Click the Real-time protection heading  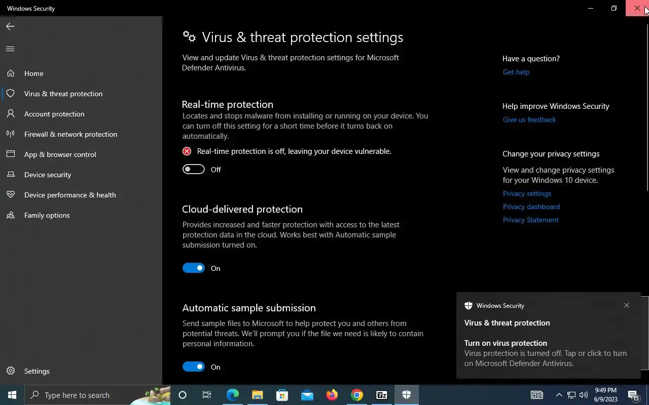pyautogui.click(x=227, y=104)
